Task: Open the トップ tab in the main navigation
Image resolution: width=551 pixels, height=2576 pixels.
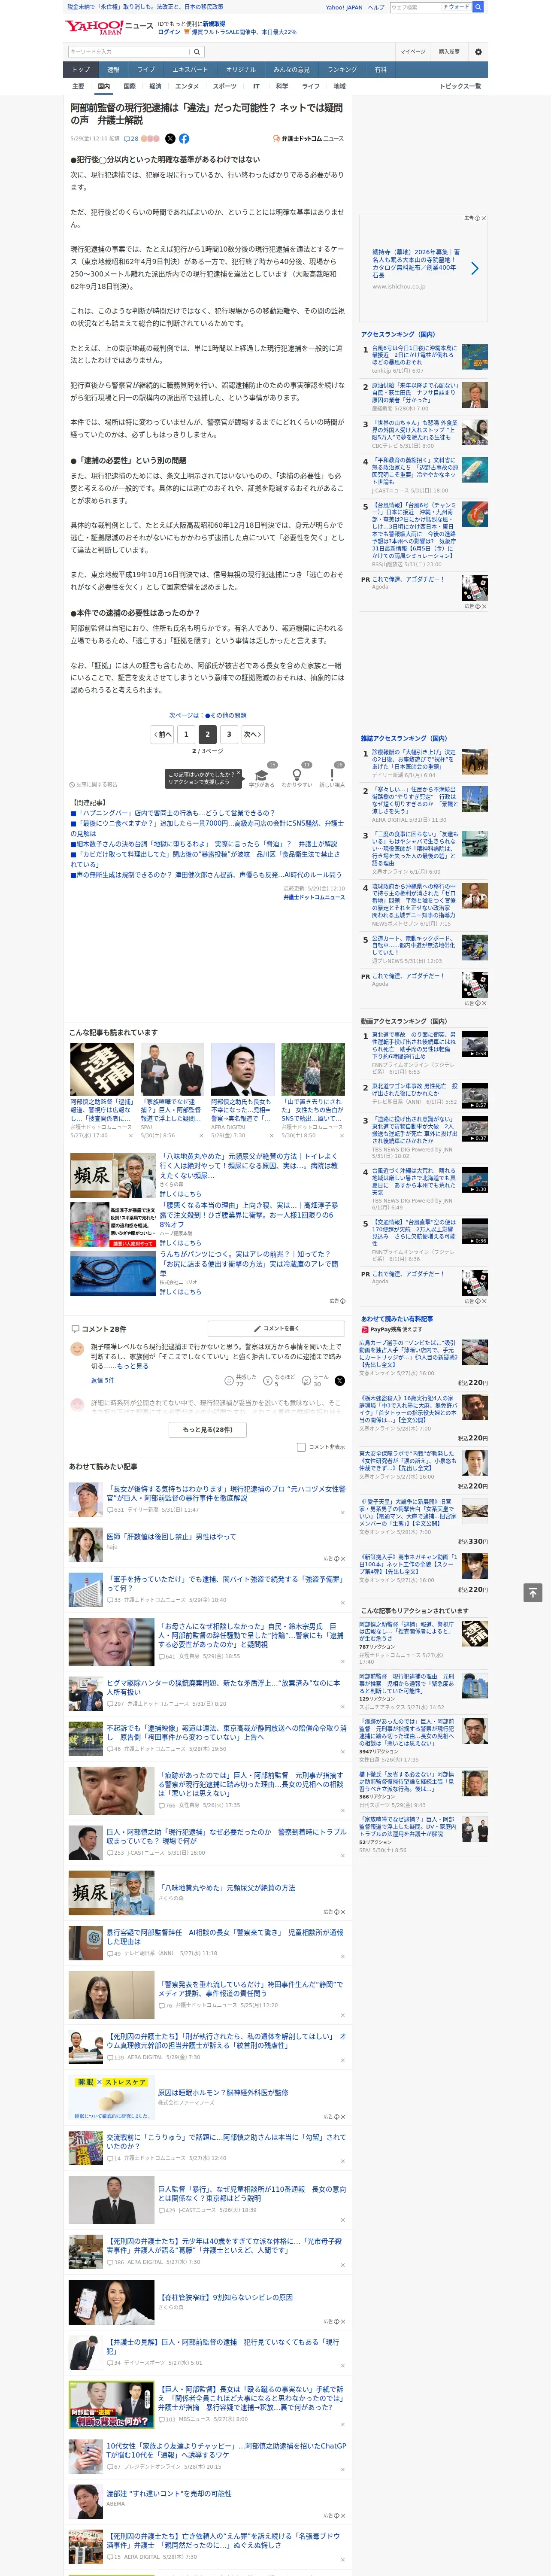Action: pyautogui.click(x=81, y=70)
